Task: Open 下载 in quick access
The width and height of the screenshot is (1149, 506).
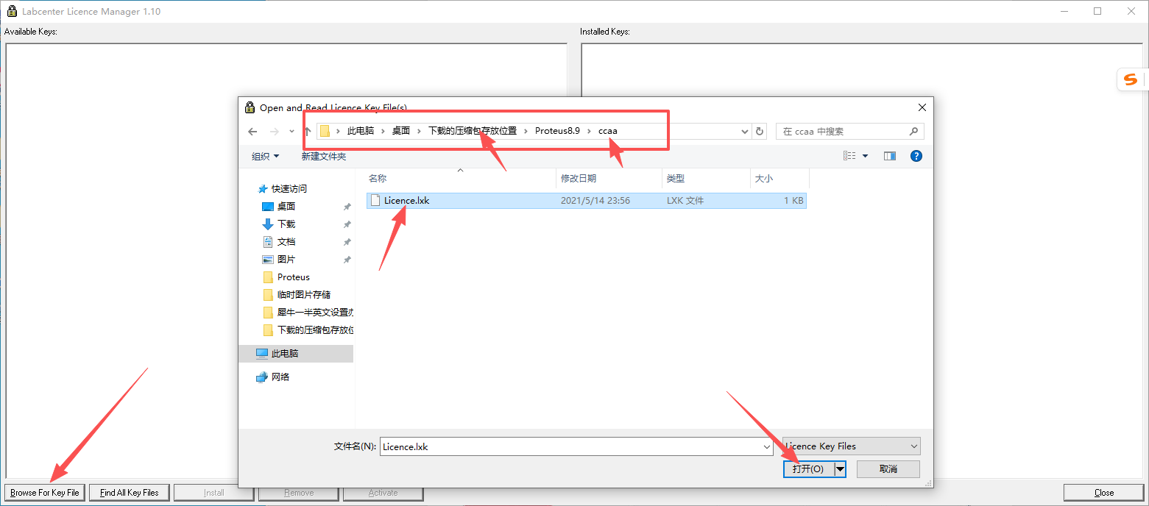Action: pos(286,224)
